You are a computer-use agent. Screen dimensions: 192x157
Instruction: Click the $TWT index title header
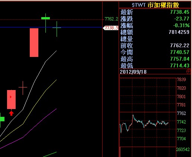point(156,5)
